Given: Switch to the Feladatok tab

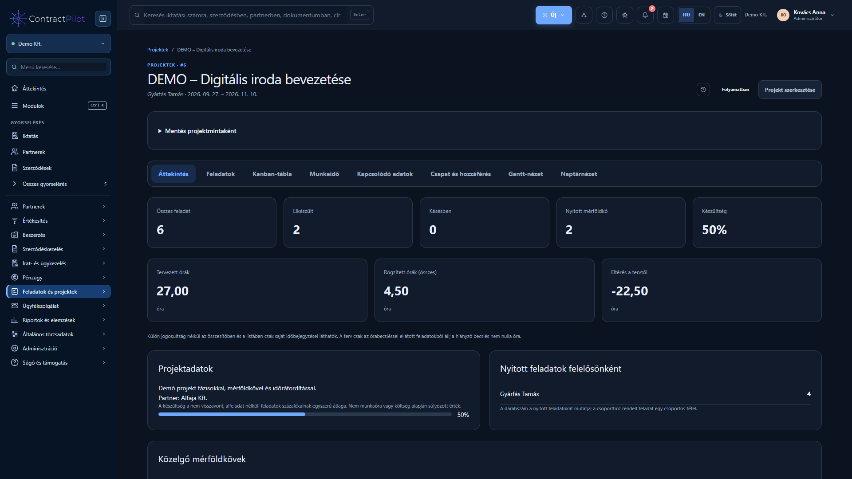Looking at the screenshot, I should 221,174.
